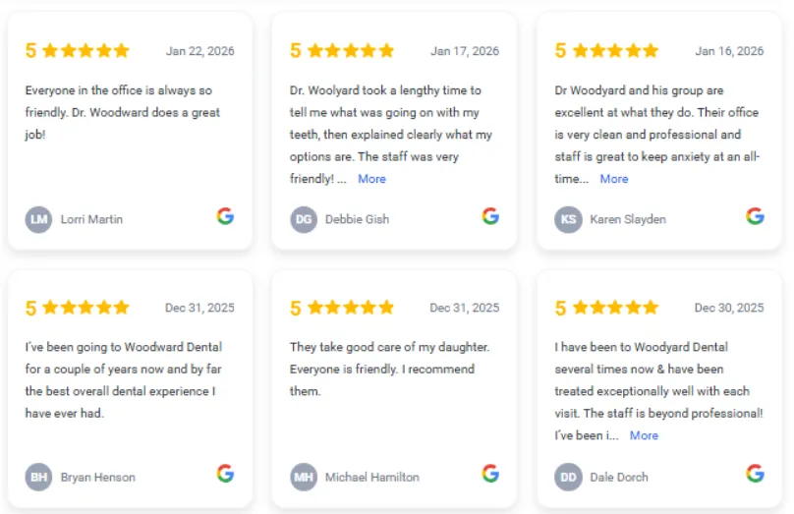Screen dimensions: 794x514
Task: Click Google icon on Lorri Martin's review
Action: (225, 216)
